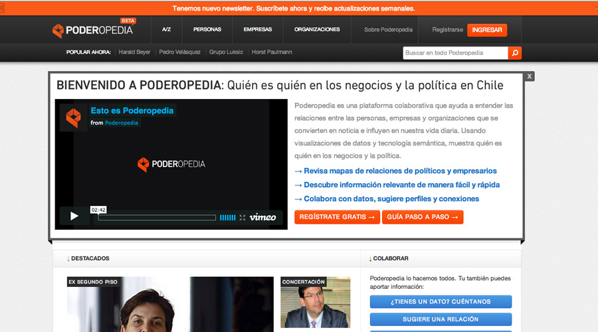The image size is (598, 332).
Task: Click the DESTACADOS section header
Action: (88, 258)
